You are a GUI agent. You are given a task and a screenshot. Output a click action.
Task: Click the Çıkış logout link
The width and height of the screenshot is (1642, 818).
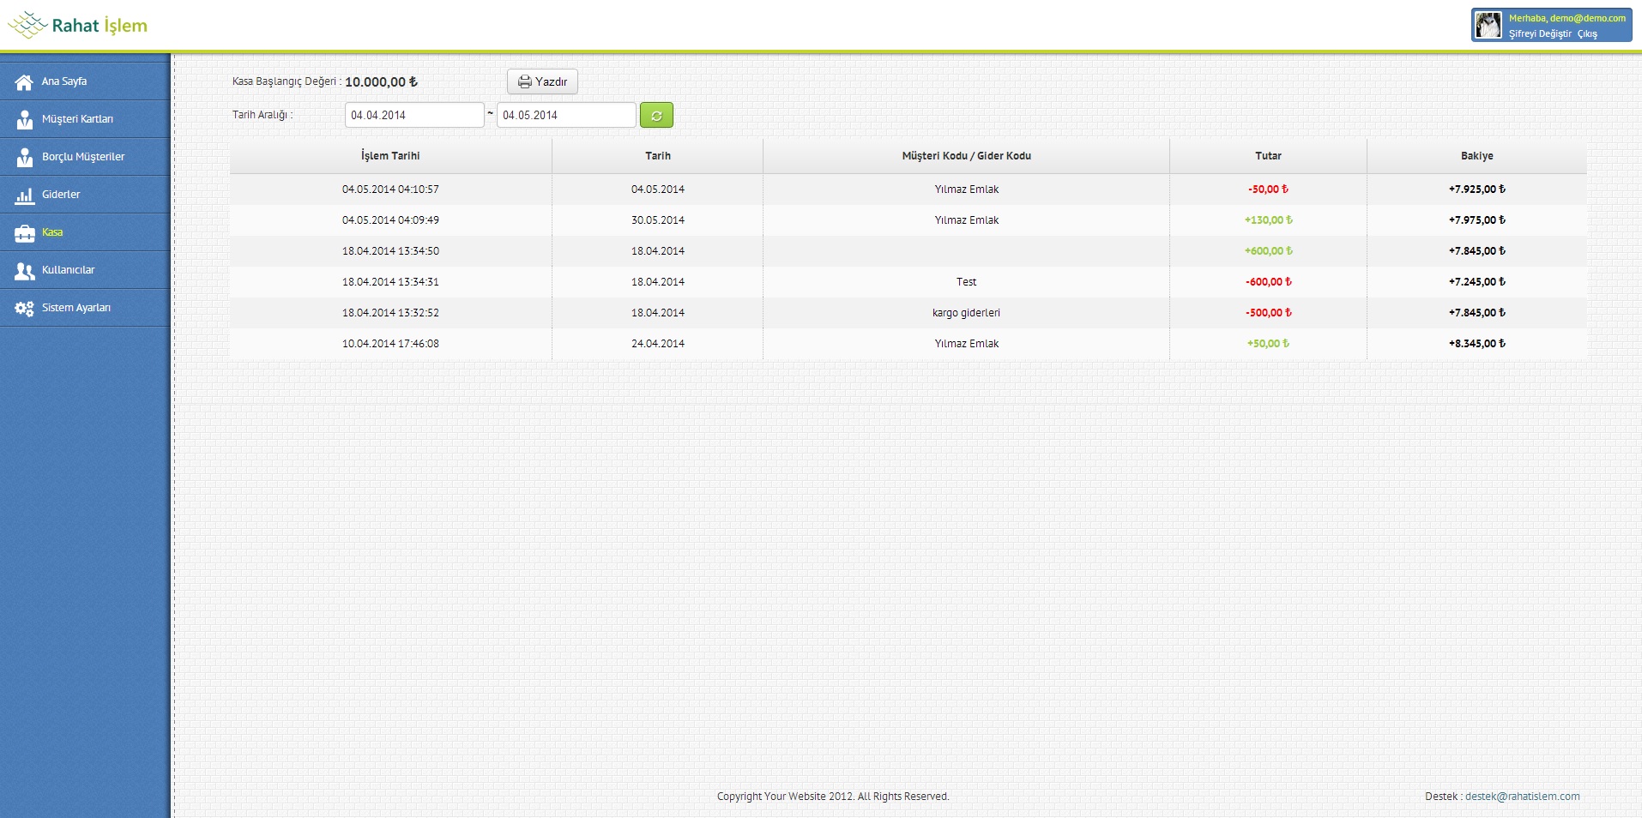[x=1587, y=34]
